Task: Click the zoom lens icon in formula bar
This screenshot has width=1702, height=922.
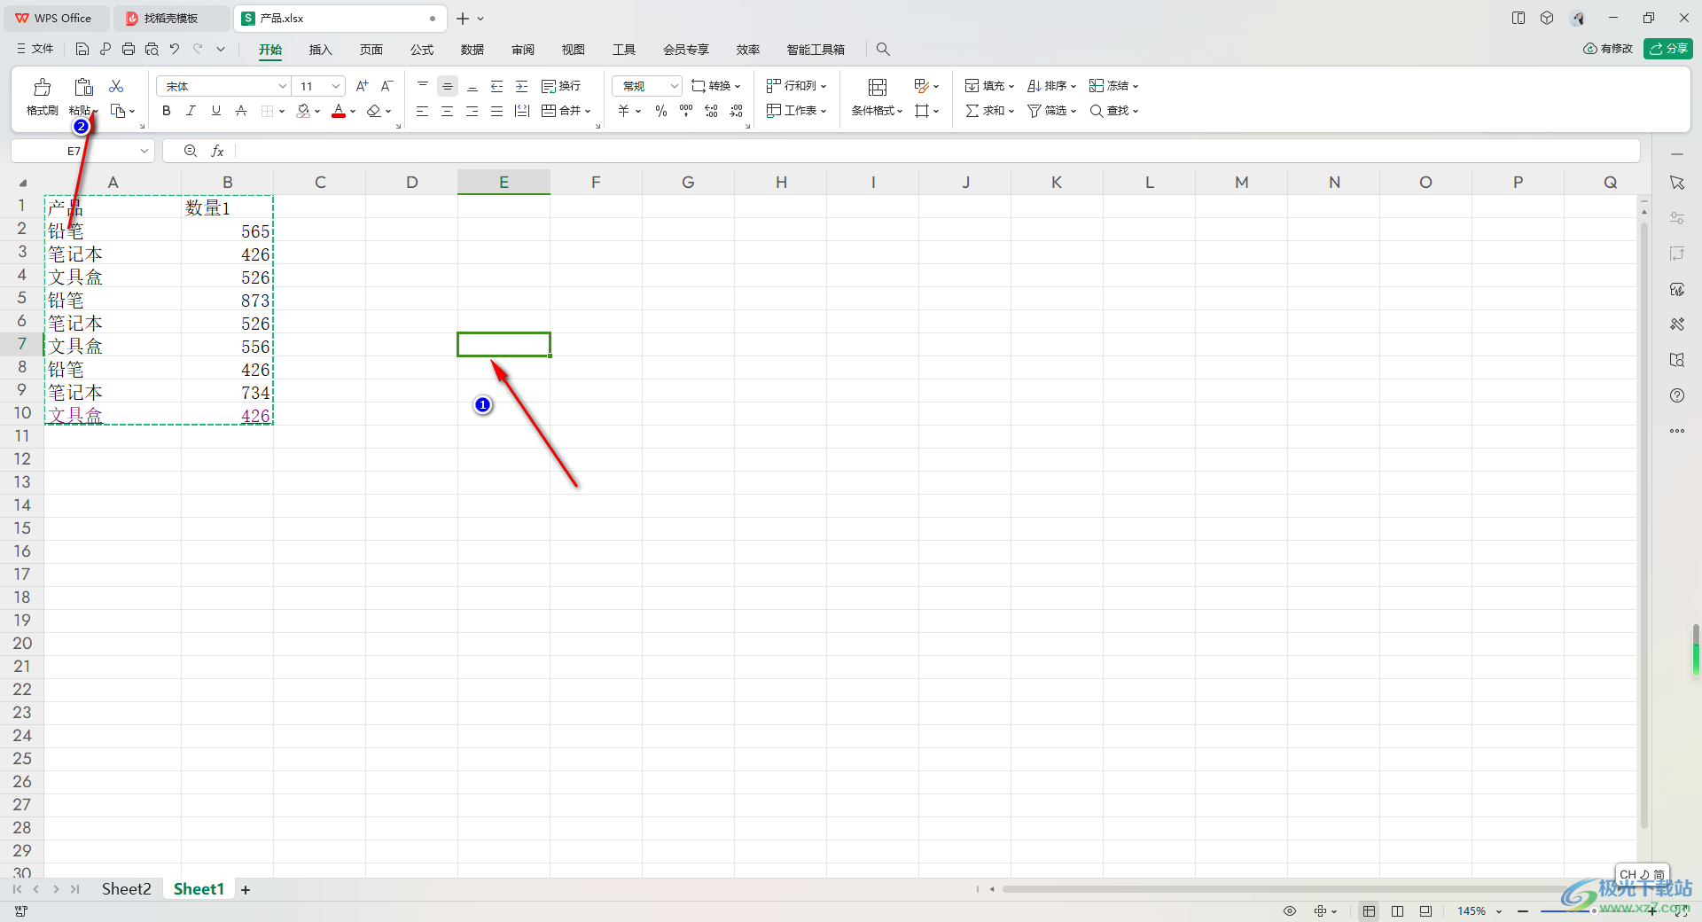Action: point(191,152)
